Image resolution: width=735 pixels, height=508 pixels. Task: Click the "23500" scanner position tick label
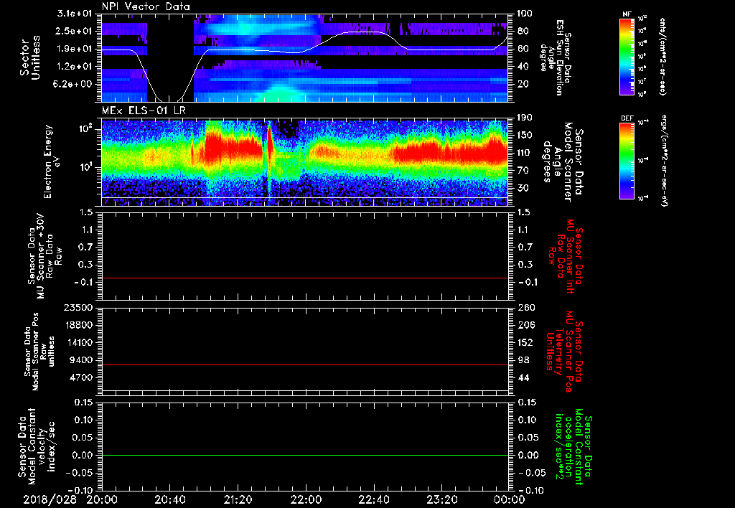(x=80, y=308)
